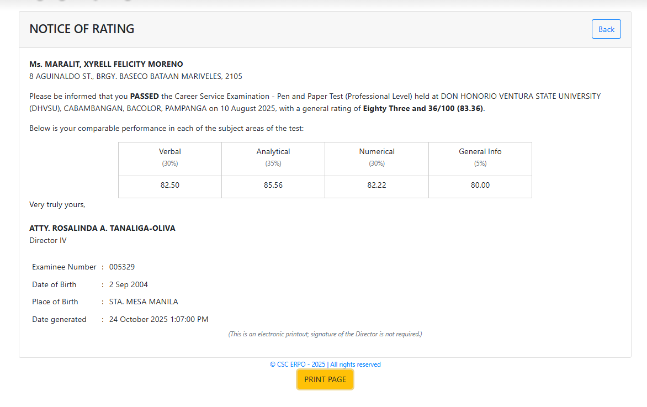This screenshot has width=647, height=407.
Task: Click the date generated 24 October 2025
Action: pos(158,319)
